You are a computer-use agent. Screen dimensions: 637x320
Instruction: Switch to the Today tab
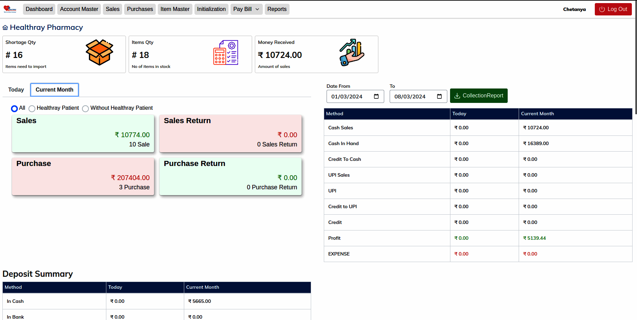point(16,90)
